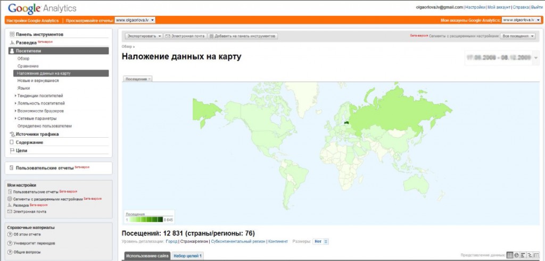This screenshot has height=261, width=545.
Task: Select the comparison view icon
Action: point(530,255)
